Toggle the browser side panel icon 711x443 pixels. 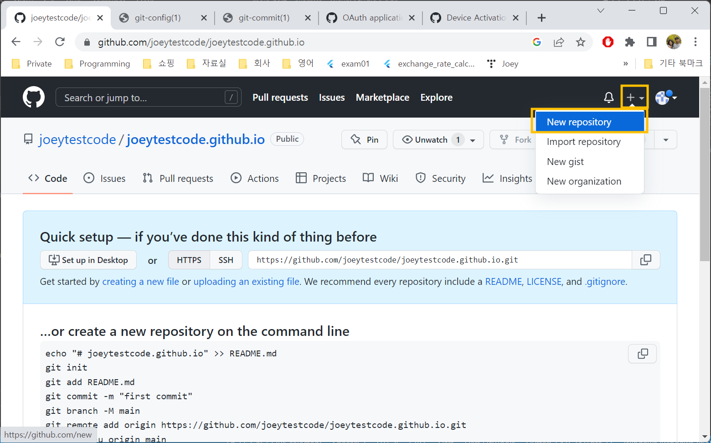[x=652, y=42]
